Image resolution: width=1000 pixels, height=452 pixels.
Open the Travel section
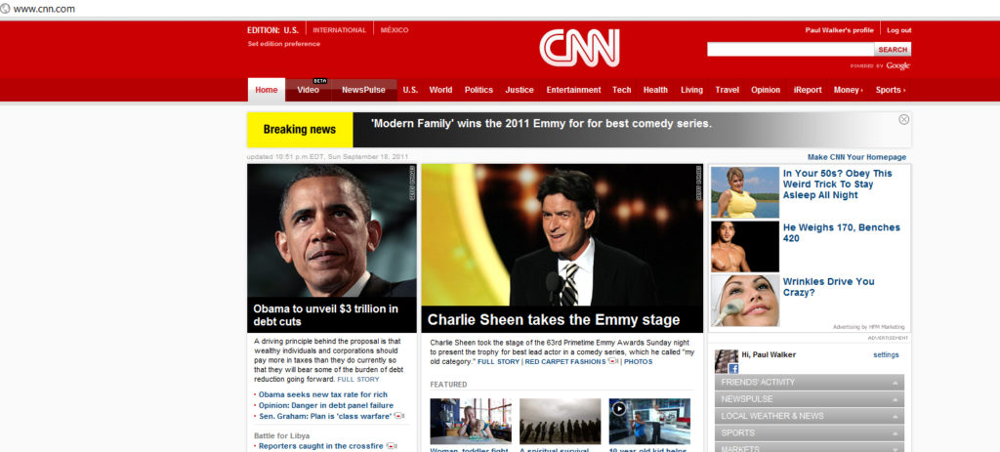[727, 90]
